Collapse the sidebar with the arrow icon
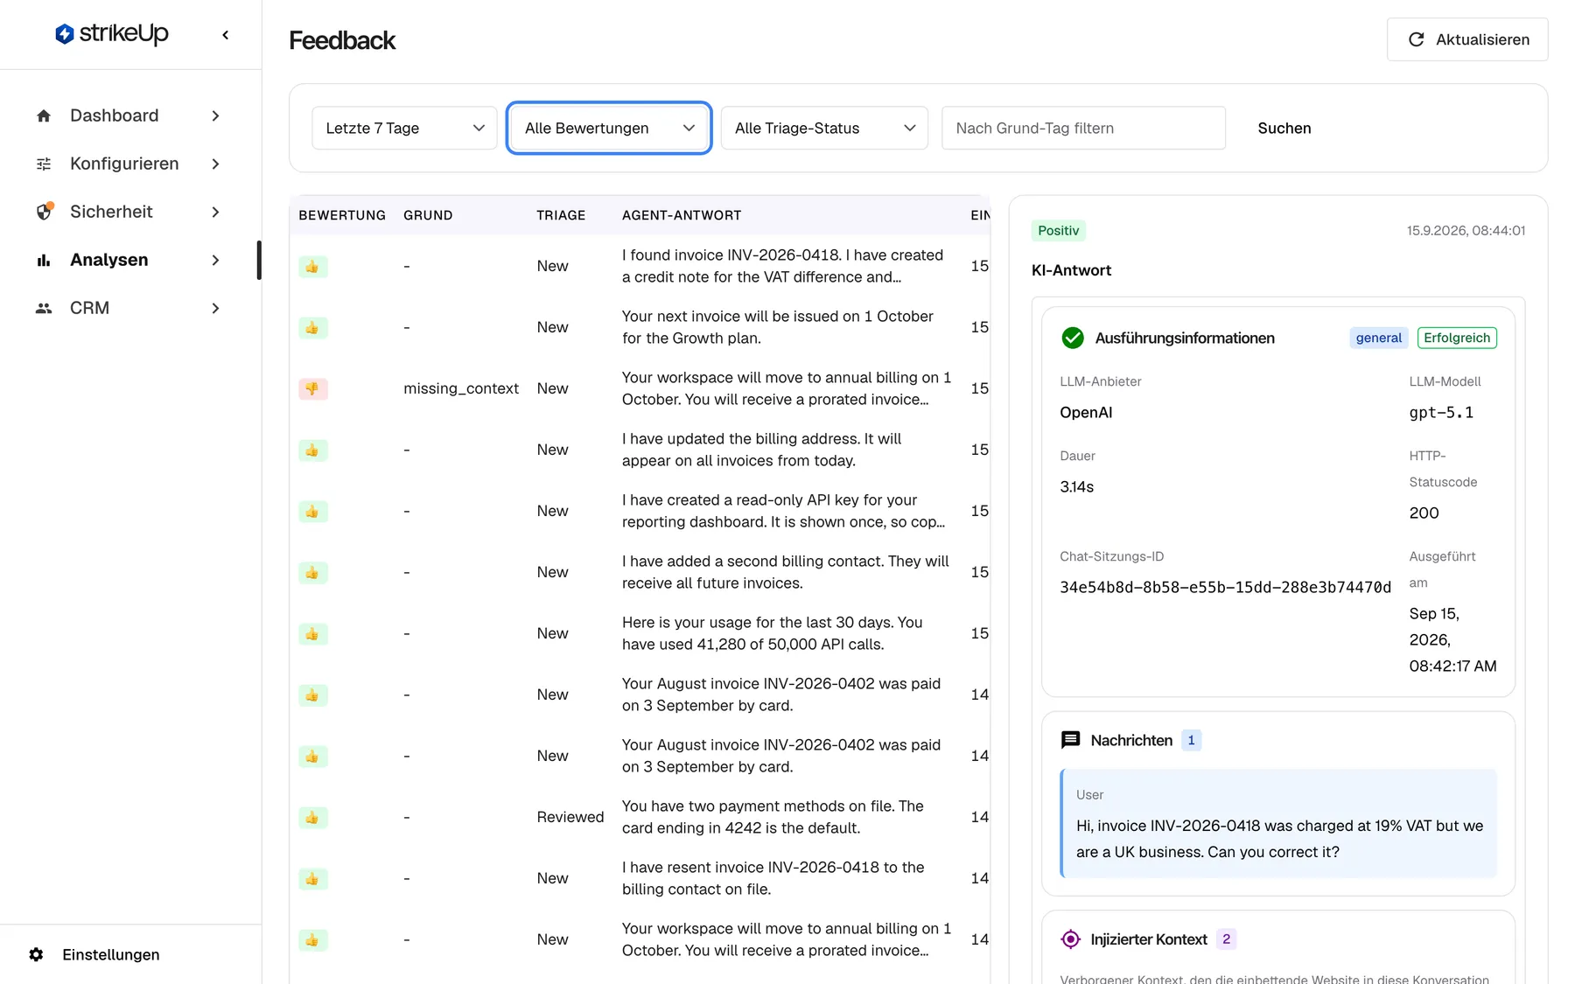This screenshot has width=1575, height=984. click(x=226, y=35)
